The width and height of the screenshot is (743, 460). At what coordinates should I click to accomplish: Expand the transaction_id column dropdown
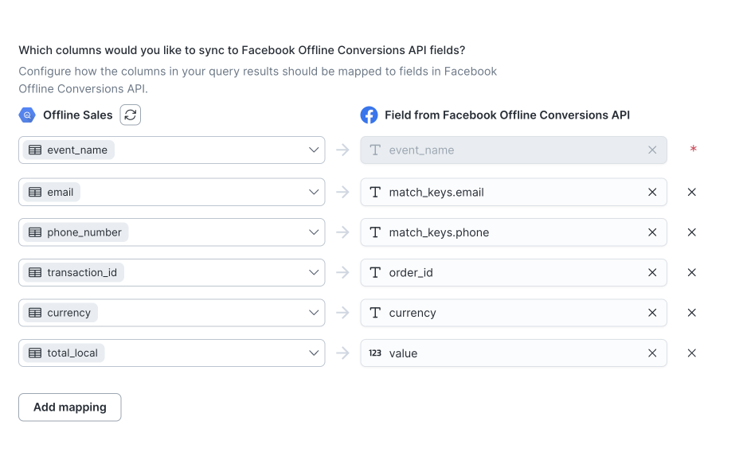click(x=314, y=272)
